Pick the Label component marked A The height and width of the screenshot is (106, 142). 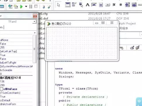pyautogui.click(x=87, y=5)
